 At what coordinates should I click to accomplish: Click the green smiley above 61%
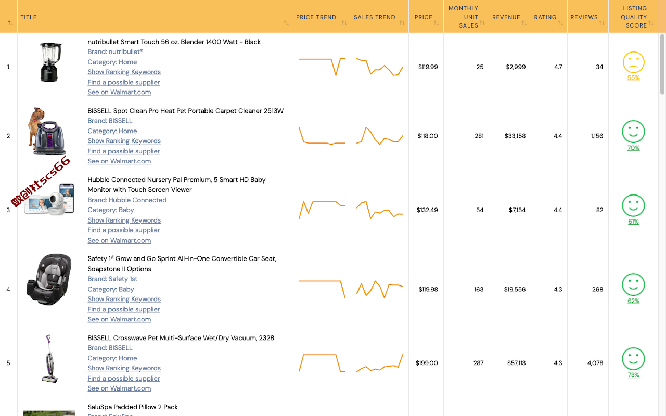(633, 206)
